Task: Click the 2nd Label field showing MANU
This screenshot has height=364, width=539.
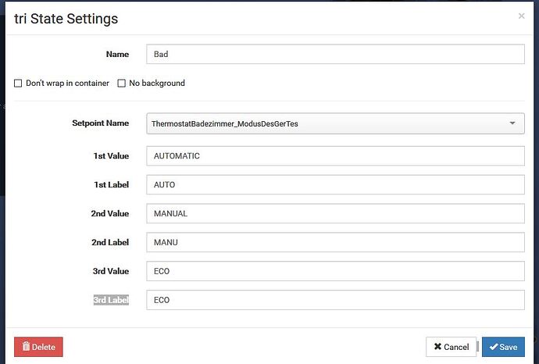Action: (x=335, y=242)
